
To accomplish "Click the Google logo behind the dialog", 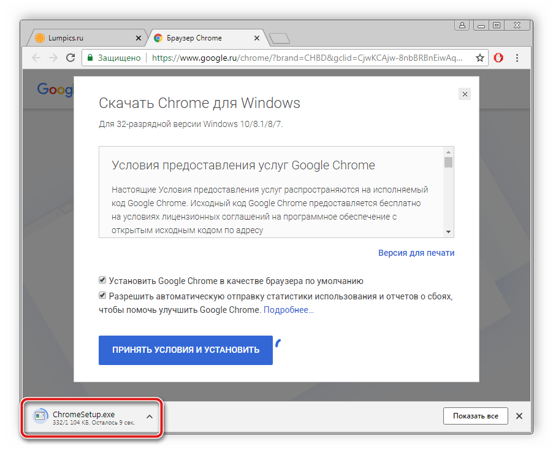I will (x=55, y=90).
